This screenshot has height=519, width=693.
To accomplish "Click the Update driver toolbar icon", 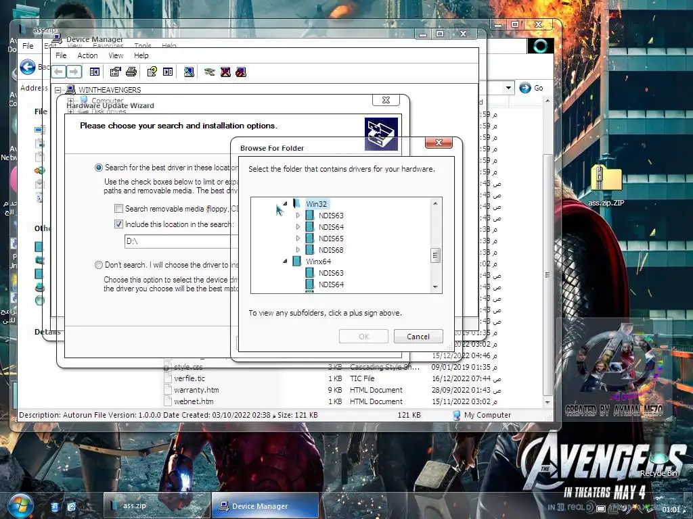I will point(210,72).
